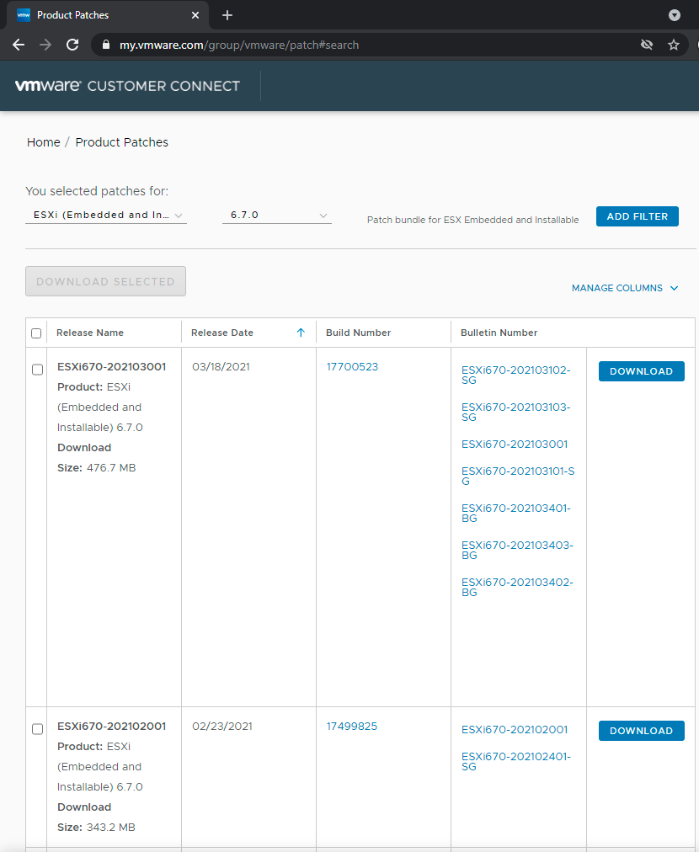Viewport: 699px width, 852px height.
Task: Click the browser back navigation arrow
Action: point(19,45)
